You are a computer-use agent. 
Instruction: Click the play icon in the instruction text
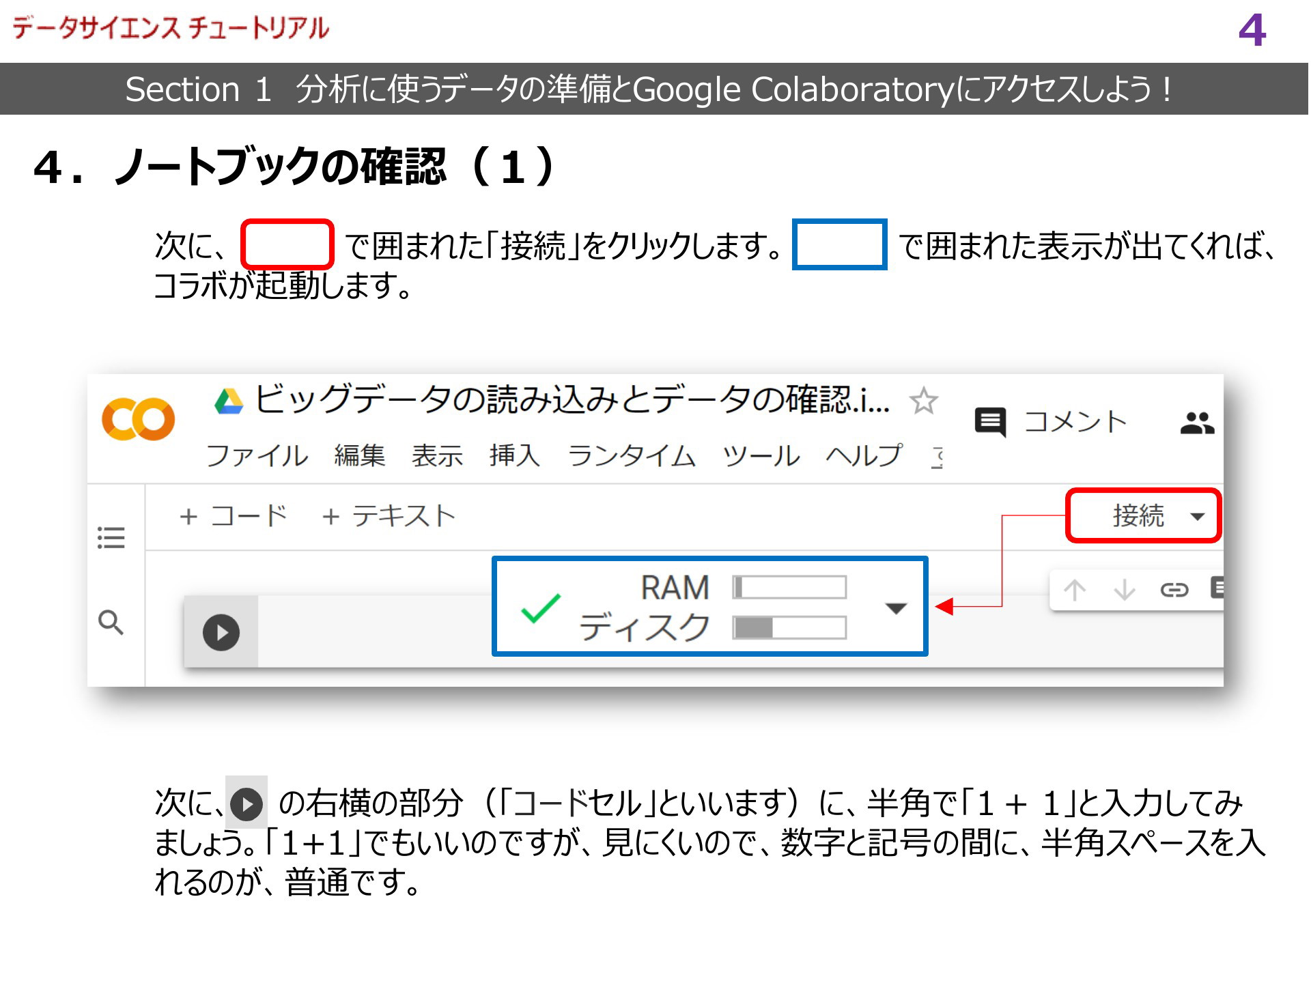tap(246, 803)
